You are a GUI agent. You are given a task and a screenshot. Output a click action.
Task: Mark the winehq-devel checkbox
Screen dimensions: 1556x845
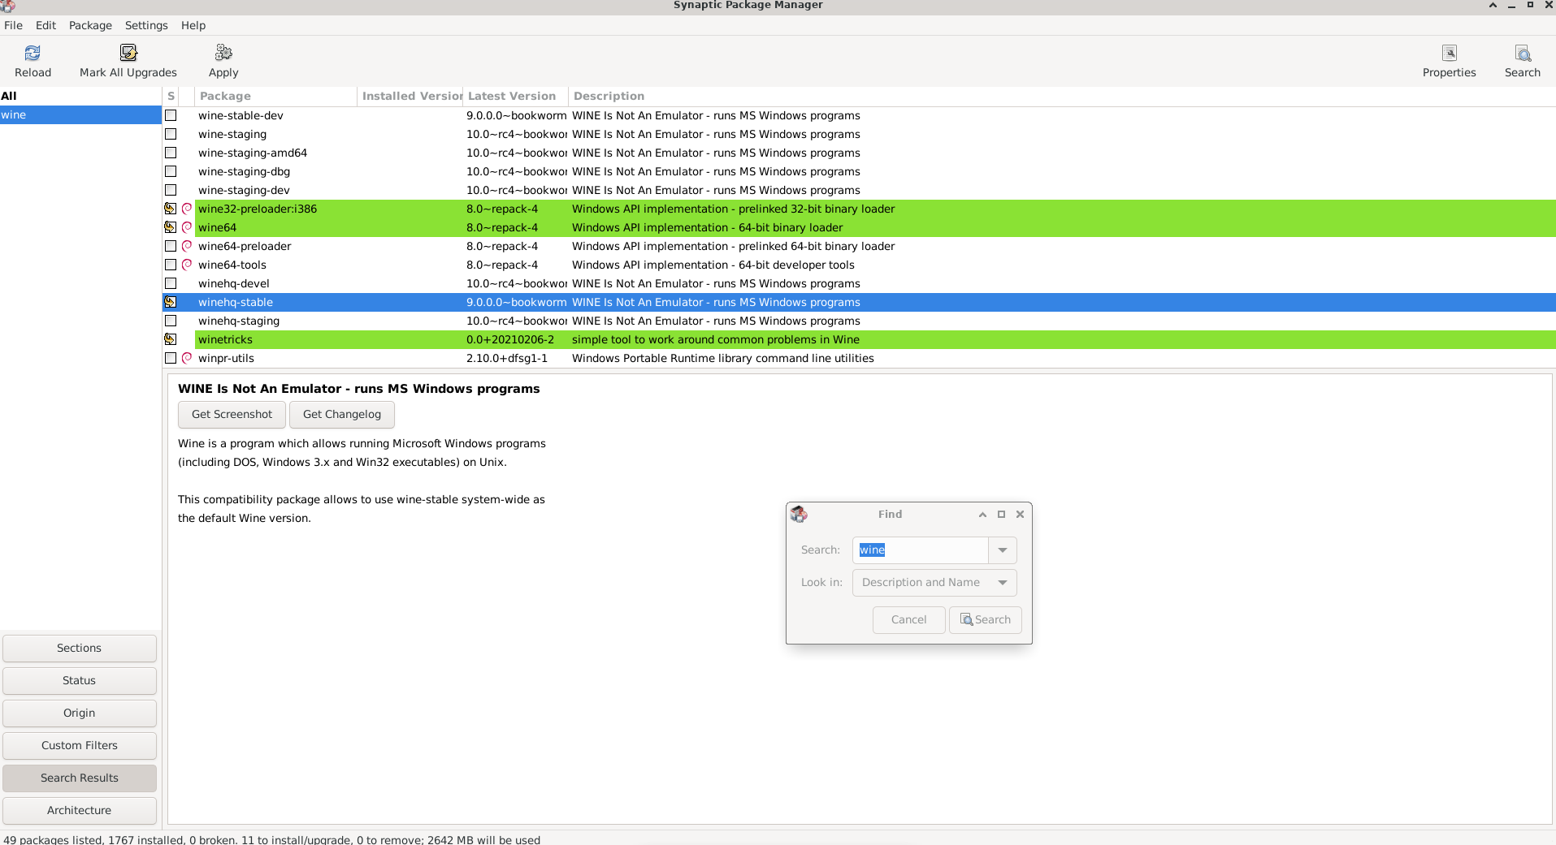171,283
